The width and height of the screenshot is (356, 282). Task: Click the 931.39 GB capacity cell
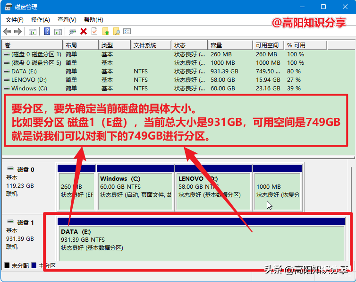pyautogui.click(x=224, y=71)
